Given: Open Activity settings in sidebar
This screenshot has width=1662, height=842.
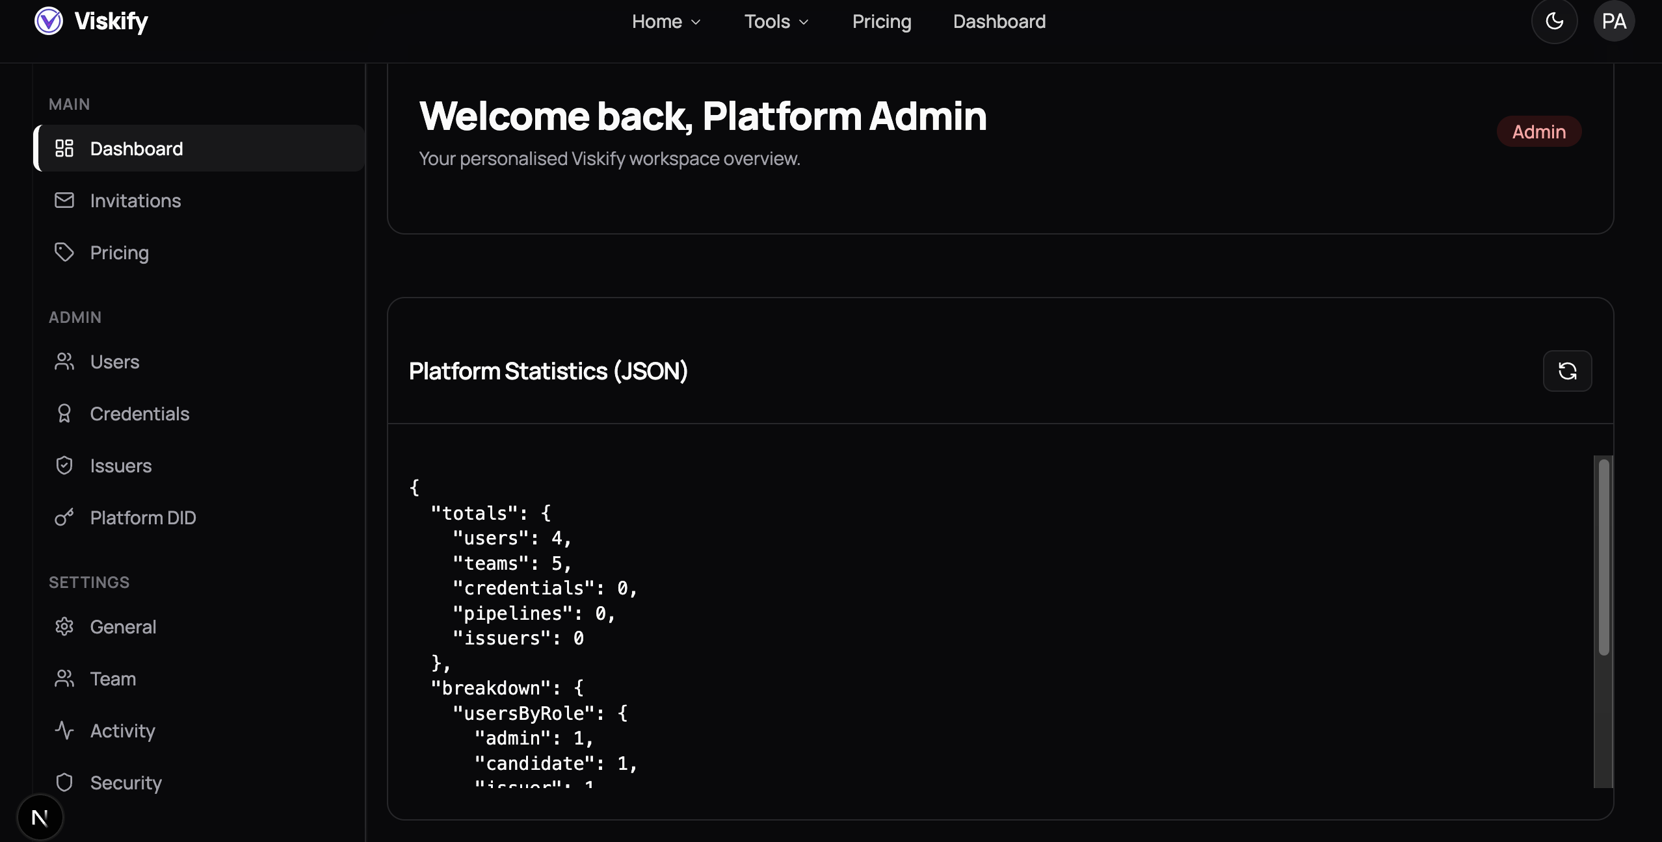Looking at the screenshot, I should 199,730.
